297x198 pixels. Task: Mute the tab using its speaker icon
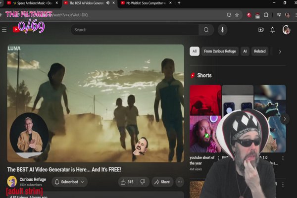(108, 3)
